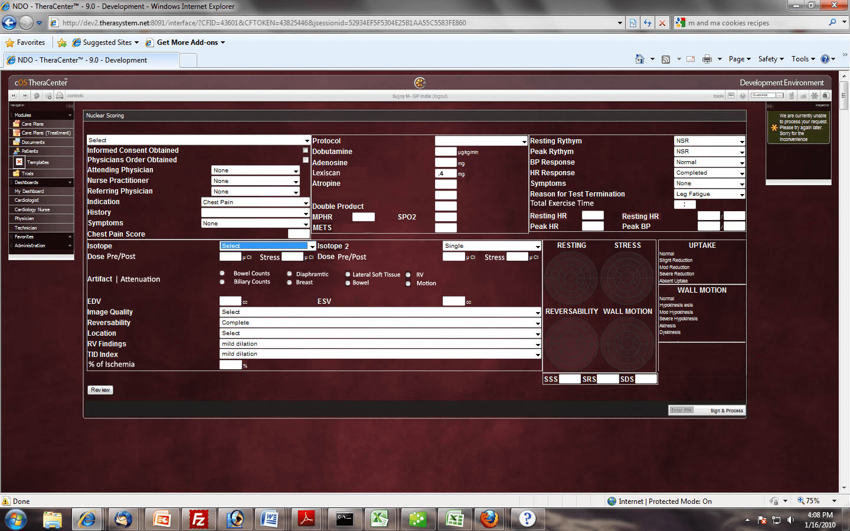This screenshot has height=531, width=850.
Task: Open the Image Quality dropdown
Action: [x=380, y=312]
